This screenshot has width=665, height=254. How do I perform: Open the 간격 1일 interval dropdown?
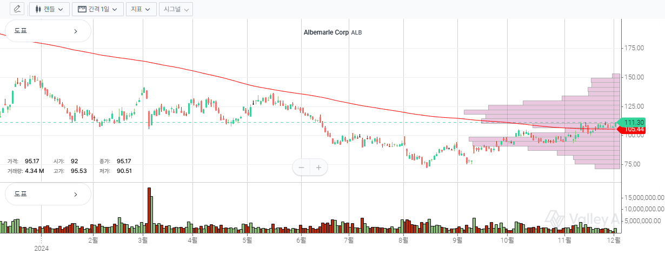[97, 9]
